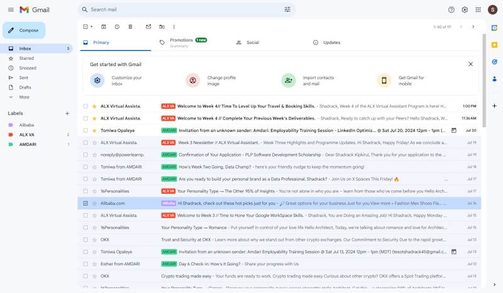
Task: Tick the checkbox for Trust and Security OKX email
Action: point(86,240)
